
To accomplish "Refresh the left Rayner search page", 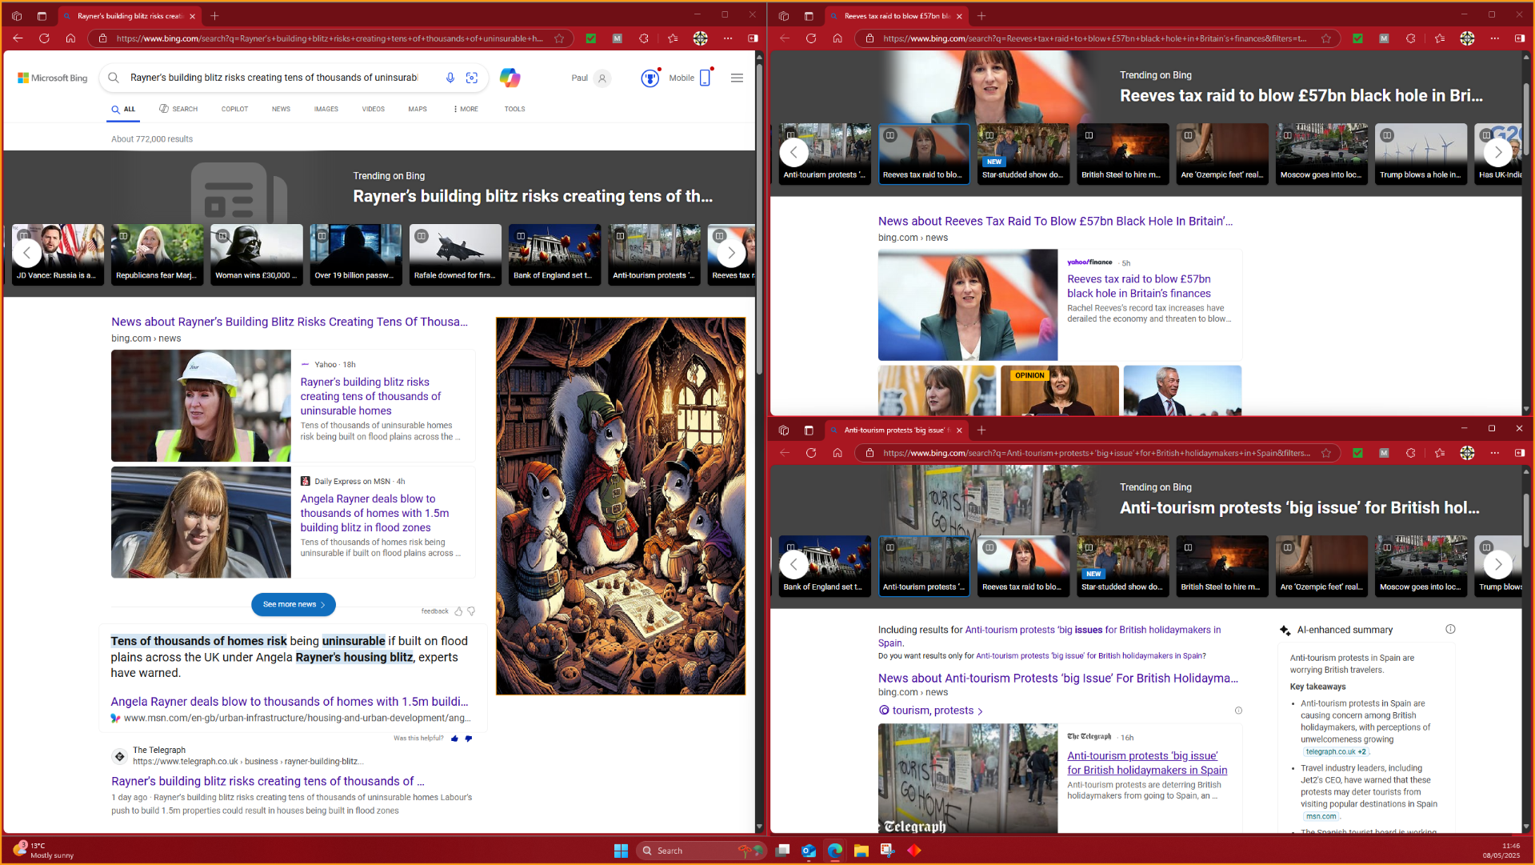I will 44,38.
